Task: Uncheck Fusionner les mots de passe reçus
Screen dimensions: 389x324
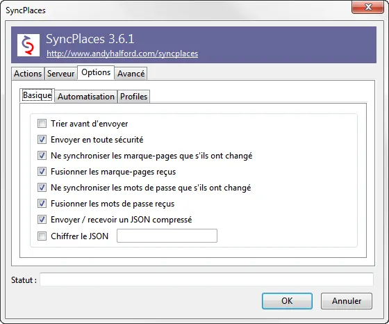Action: 42,204
